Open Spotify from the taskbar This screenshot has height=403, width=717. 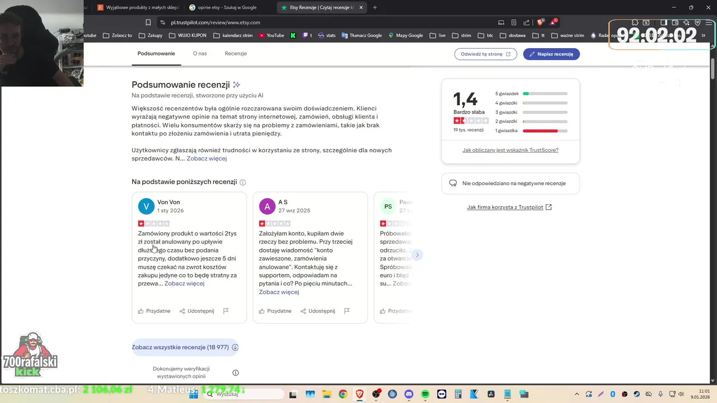pyautogui.click(x=425, y=394)
